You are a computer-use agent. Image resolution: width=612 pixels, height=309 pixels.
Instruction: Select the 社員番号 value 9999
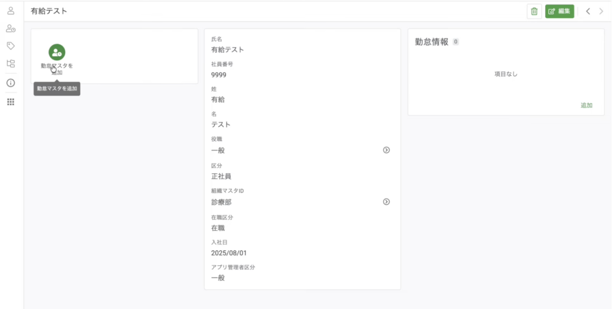pos(219,75)
